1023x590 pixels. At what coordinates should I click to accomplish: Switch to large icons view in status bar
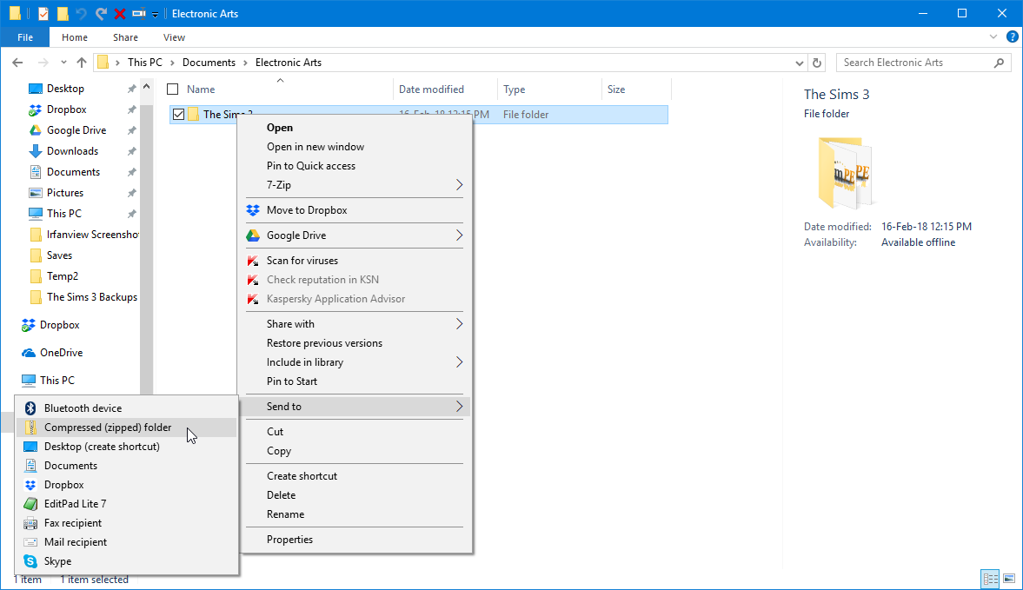click(1009, 579)
